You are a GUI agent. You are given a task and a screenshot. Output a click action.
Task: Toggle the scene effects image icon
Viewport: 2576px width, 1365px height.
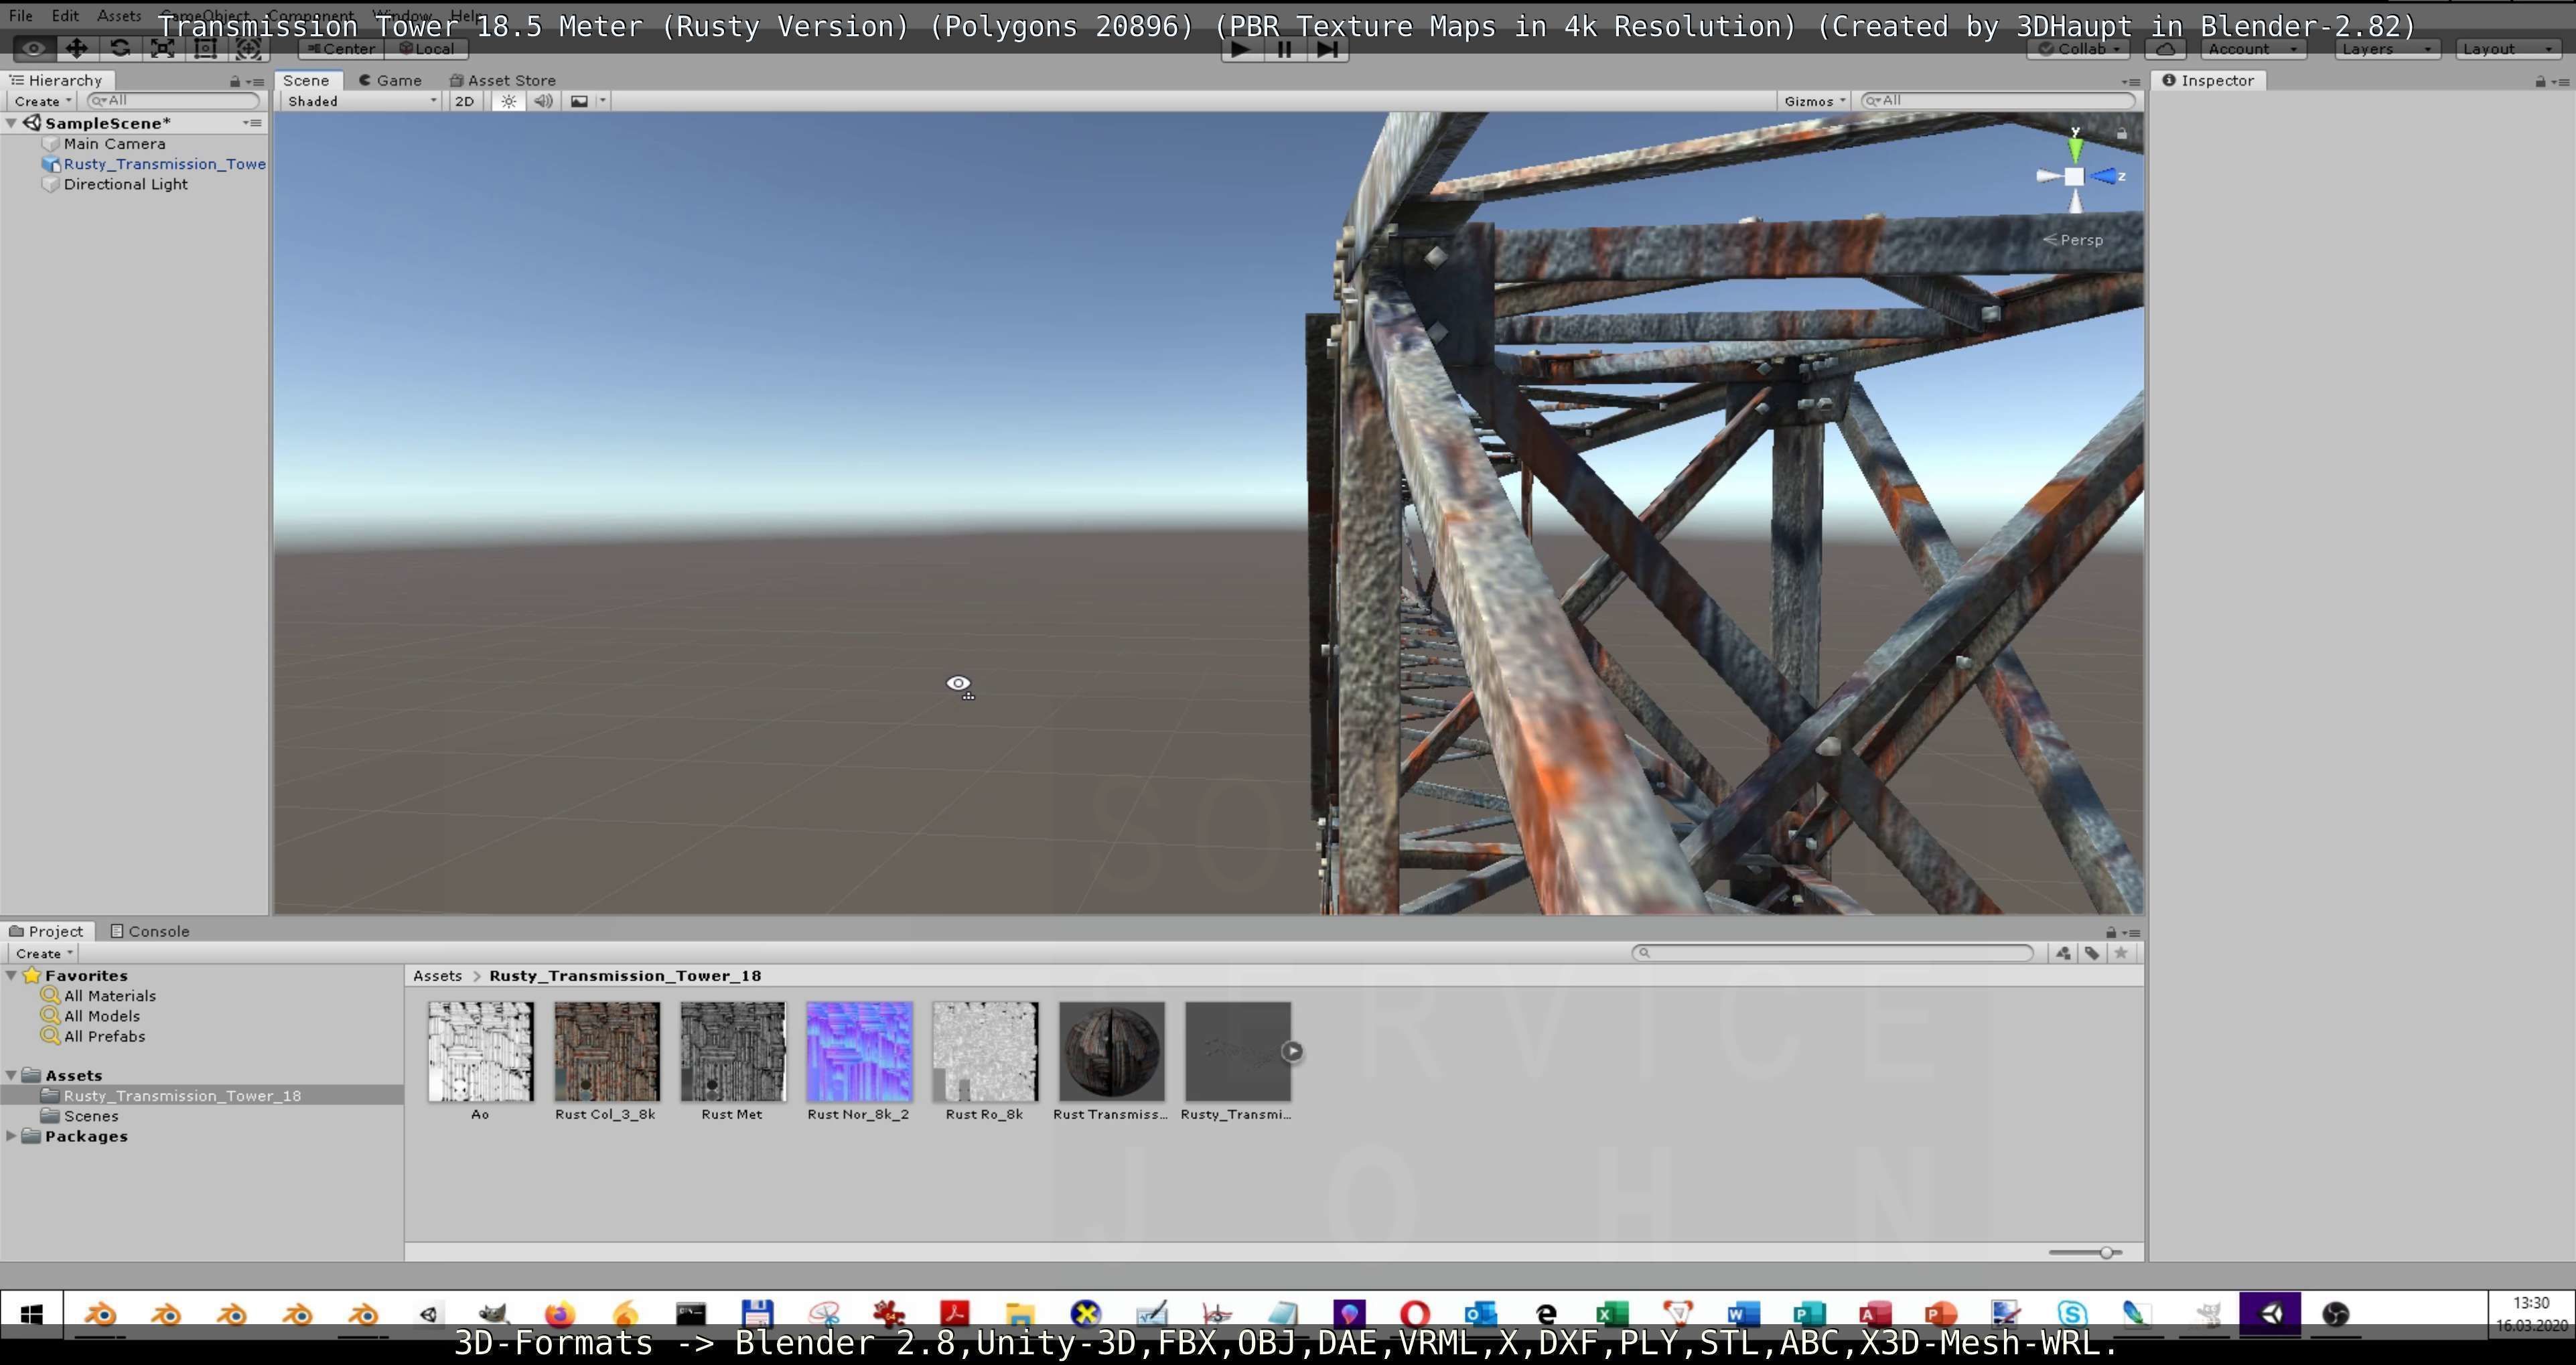pyautogui.click(x=579, y=101)
